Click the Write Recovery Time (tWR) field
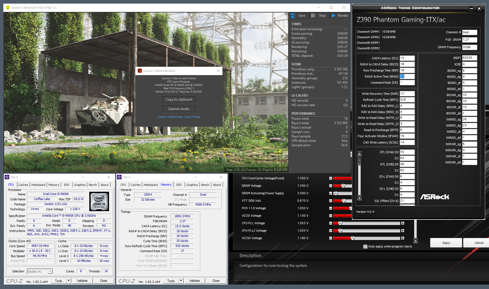 pyautogui.click(x=407, y=94)
